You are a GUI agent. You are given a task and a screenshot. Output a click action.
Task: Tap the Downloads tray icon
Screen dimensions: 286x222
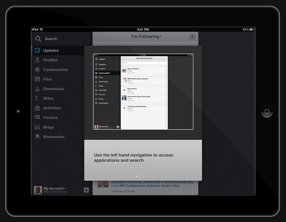[37, 89]
